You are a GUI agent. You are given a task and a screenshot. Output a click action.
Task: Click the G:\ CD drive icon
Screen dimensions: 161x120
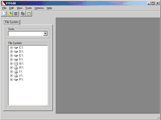(x=16, y=63)
